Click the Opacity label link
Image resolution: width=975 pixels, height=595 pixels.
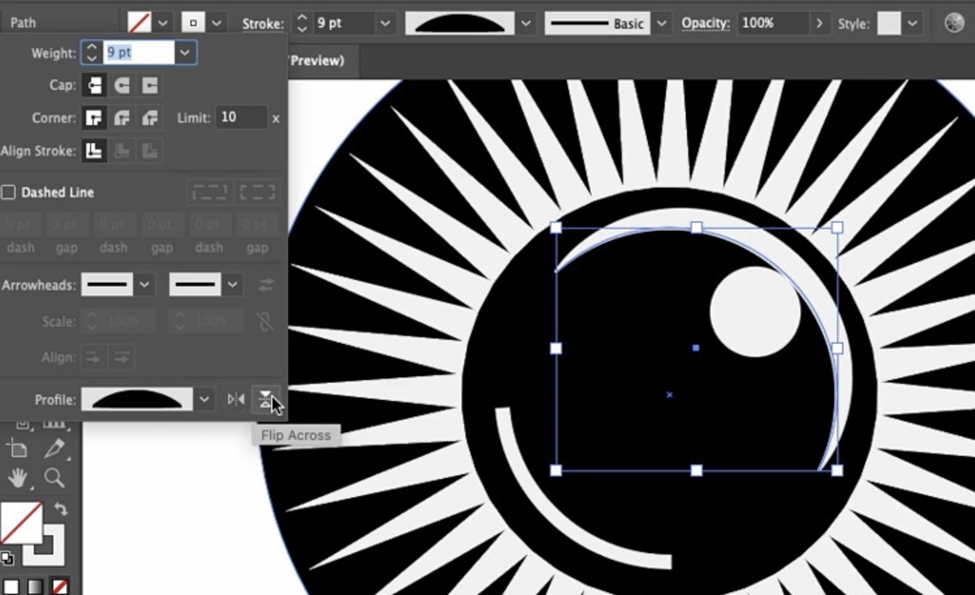tap(706, 23)
